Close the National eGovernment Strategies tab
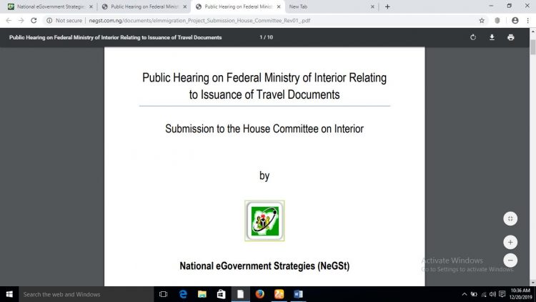The height and width of the screenshot is (302, 536). coord(91,6)
